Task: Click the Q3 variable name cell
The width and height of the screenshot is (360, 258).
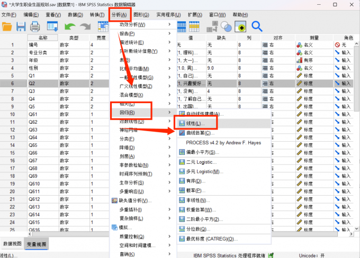Action: click(x=43, y=91)
